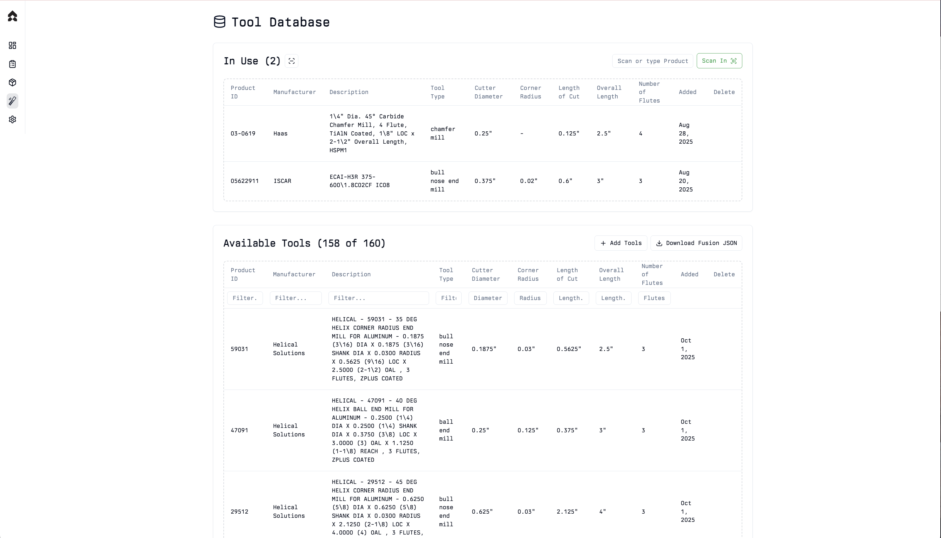This screenshot has height=538, width=941.
Task: Click the Manufacturer filter field
Action: [x=296, y=298]
